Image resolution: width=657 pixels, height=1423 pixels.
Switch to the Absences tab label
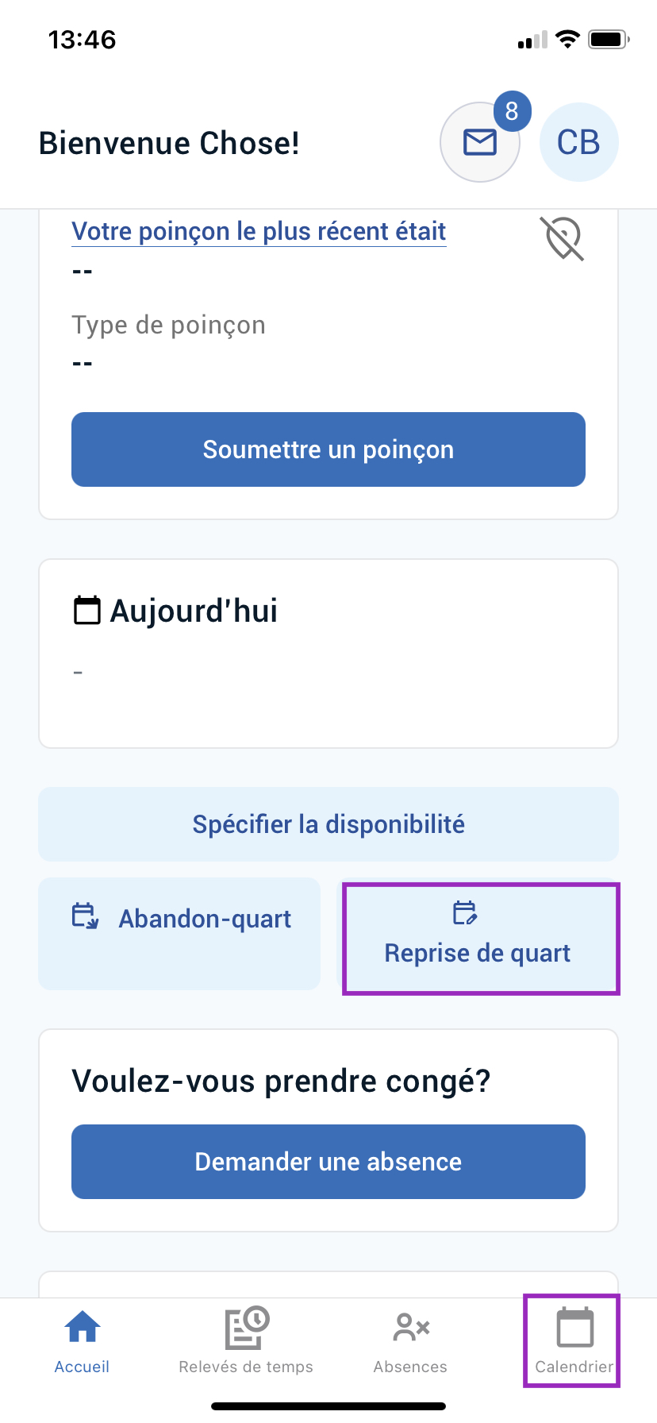[x=410, y=1367]
